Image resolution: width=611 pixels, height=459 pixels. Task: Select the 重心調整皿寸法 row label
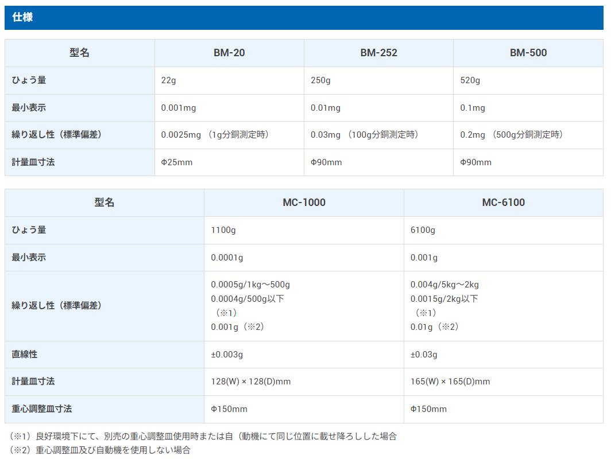(x=42, y=409)
